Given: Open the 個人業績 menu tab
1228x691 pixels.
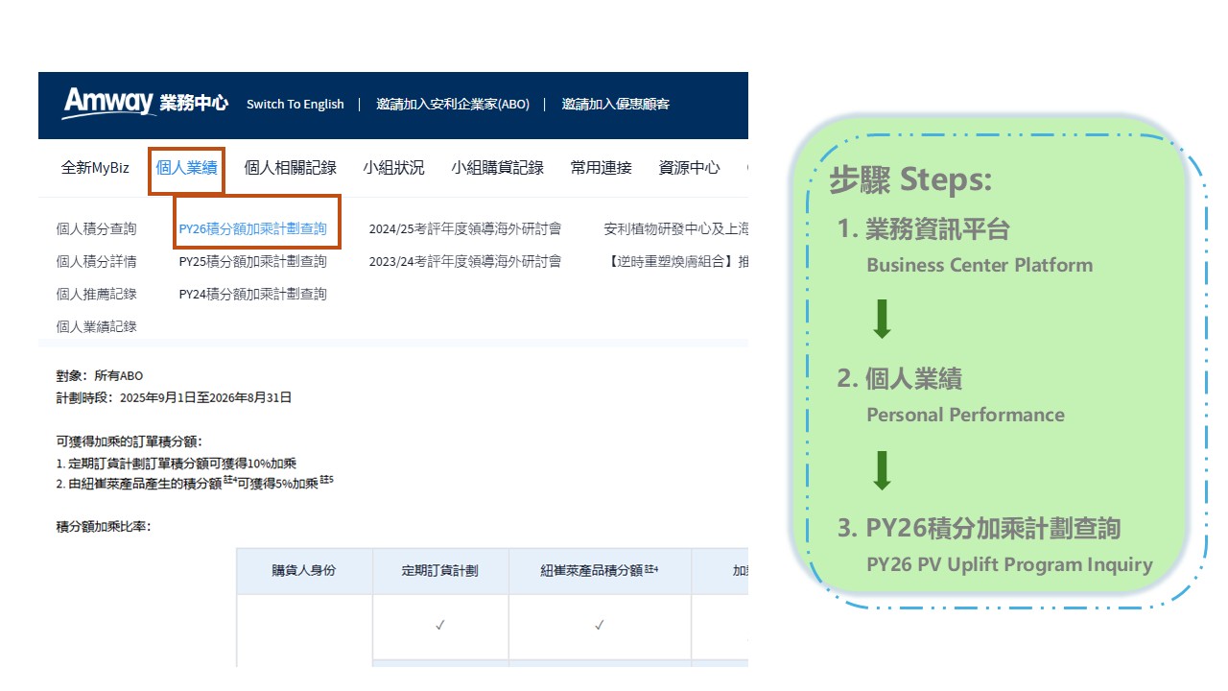Looking at the screenshot, I should tap(187, 167).
